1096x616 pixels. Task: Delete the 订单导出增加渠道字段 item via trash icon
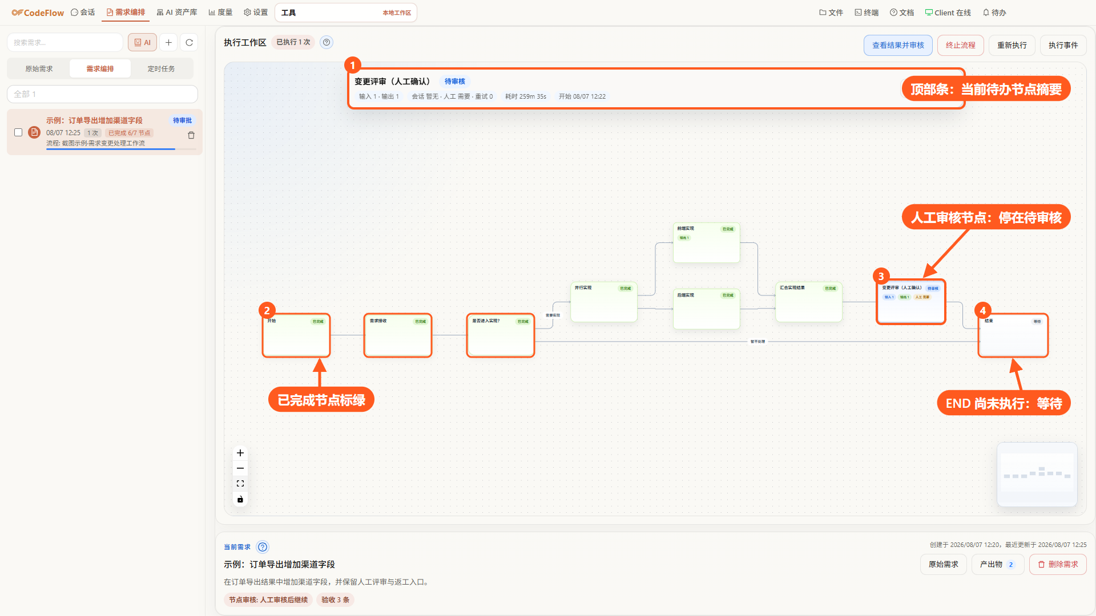(191, 135)
